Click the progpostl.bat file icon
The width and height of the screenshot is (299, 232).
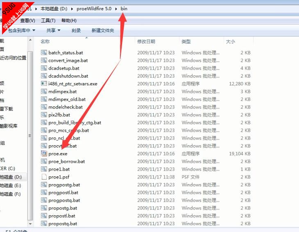click(44, 192)
